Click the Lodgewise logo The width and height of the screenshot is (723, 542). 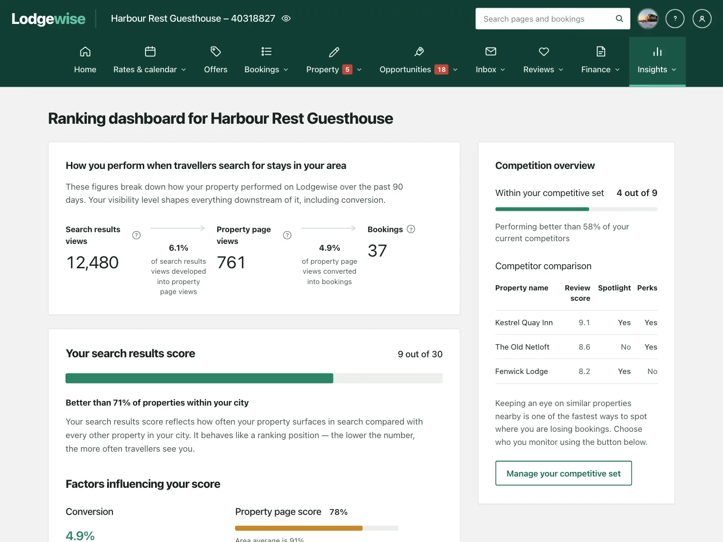[48, 19]
